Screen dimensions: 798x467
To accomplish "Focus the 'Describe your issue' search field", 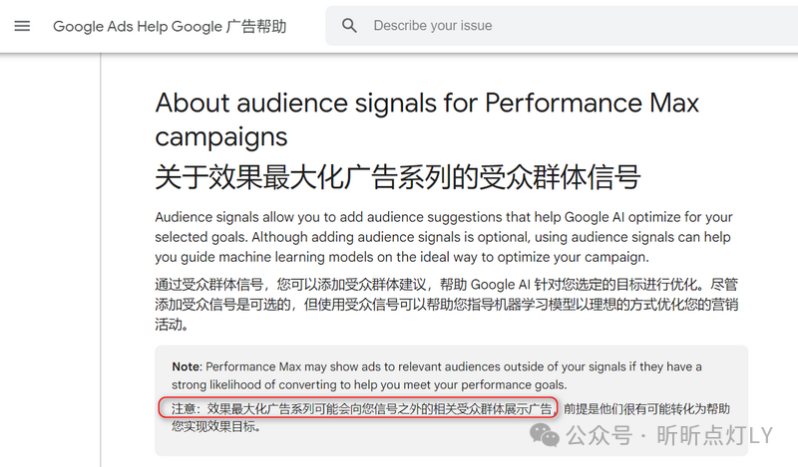I will [x=562, y=26].
